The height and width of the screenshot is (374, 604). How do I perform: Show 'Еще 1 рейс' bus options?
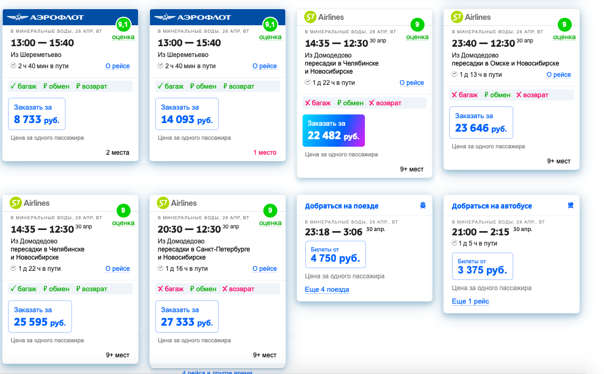click(470, 301)
